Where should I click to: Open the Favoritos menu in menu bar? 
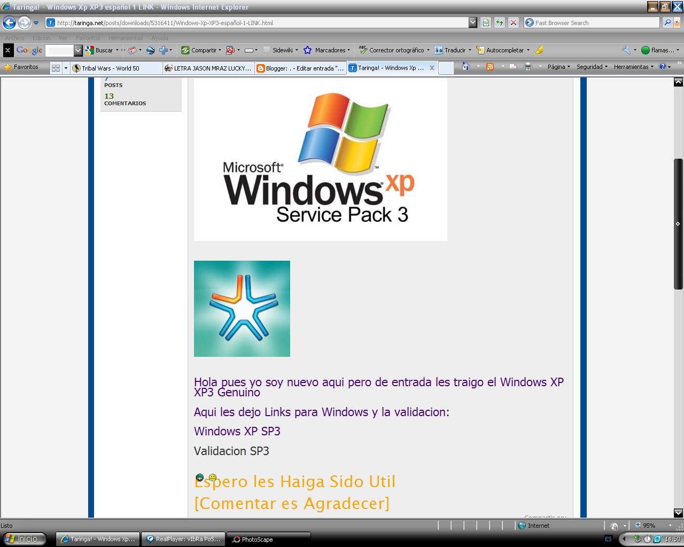coord(88,38)
